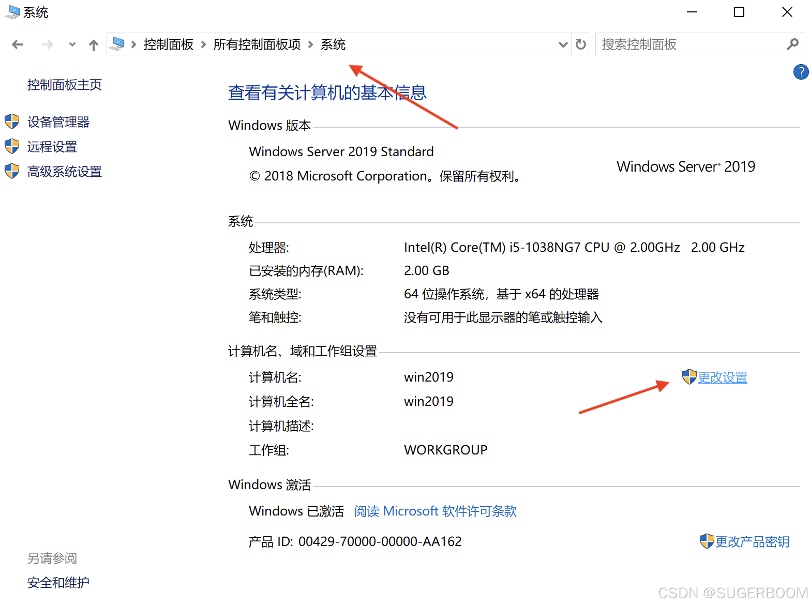This screenshot has height=607, width=810.
Task: Click the shield icon beside 更改设置
Action: pos(689,377)
